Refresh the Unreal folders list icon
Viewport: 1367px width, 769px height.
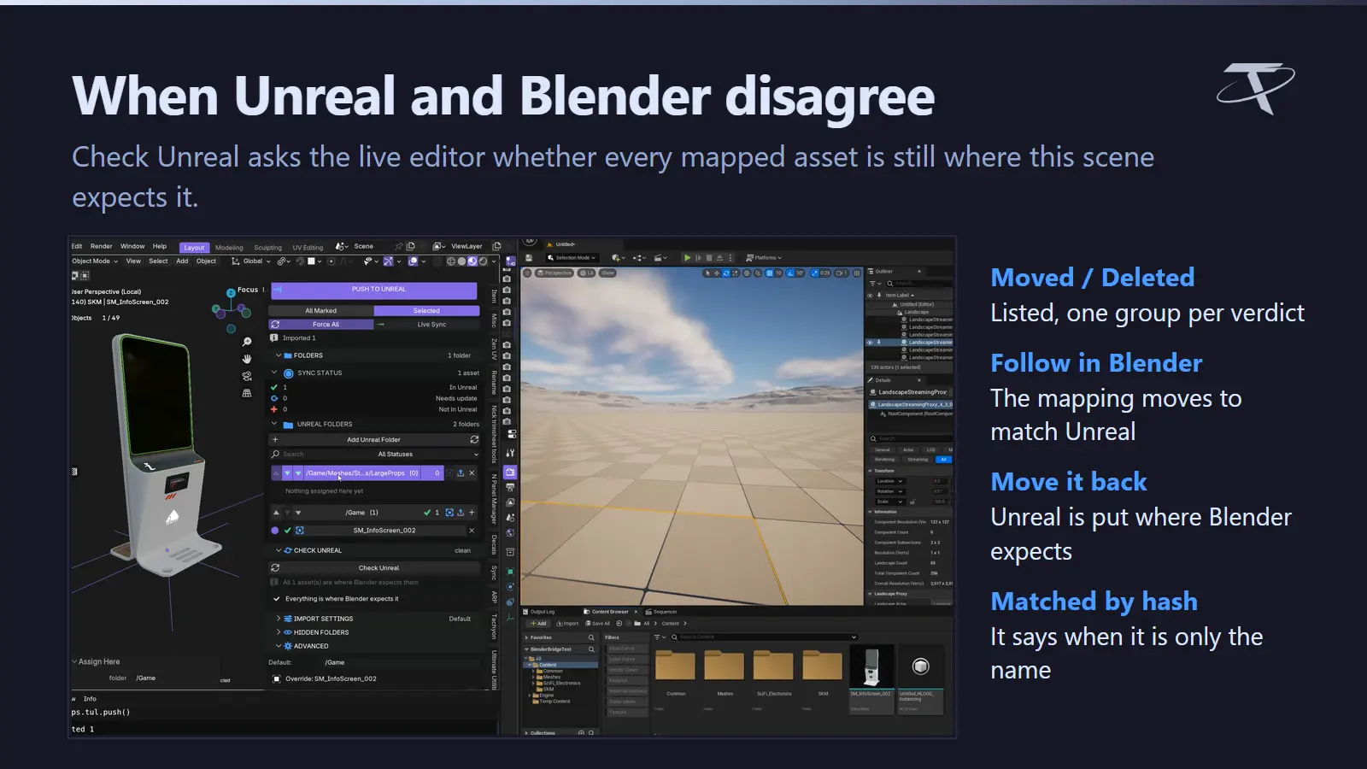474,440
